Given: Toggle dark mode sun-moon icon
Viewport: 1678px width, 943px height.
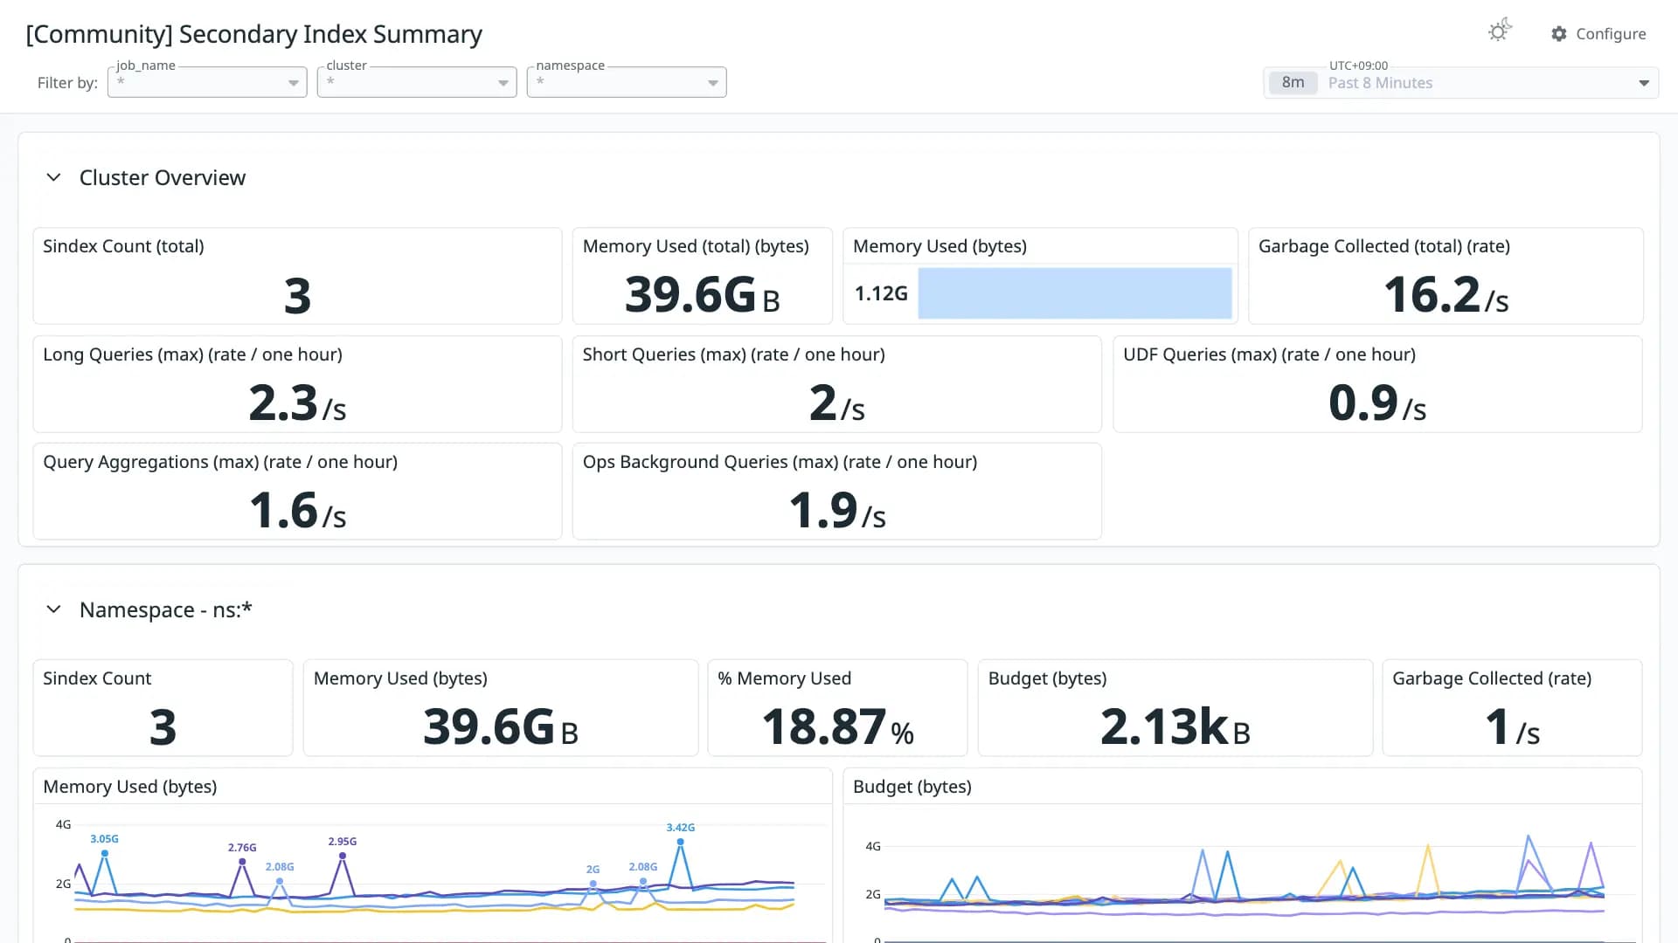Looking at the screenshot, I should (1500, 31).
